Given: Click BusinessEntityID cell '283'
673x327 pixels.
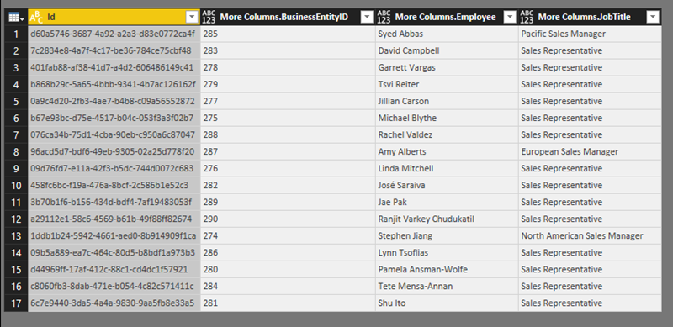Looking at the screenshot, I should pyautogui.click(x=288, y=50).
